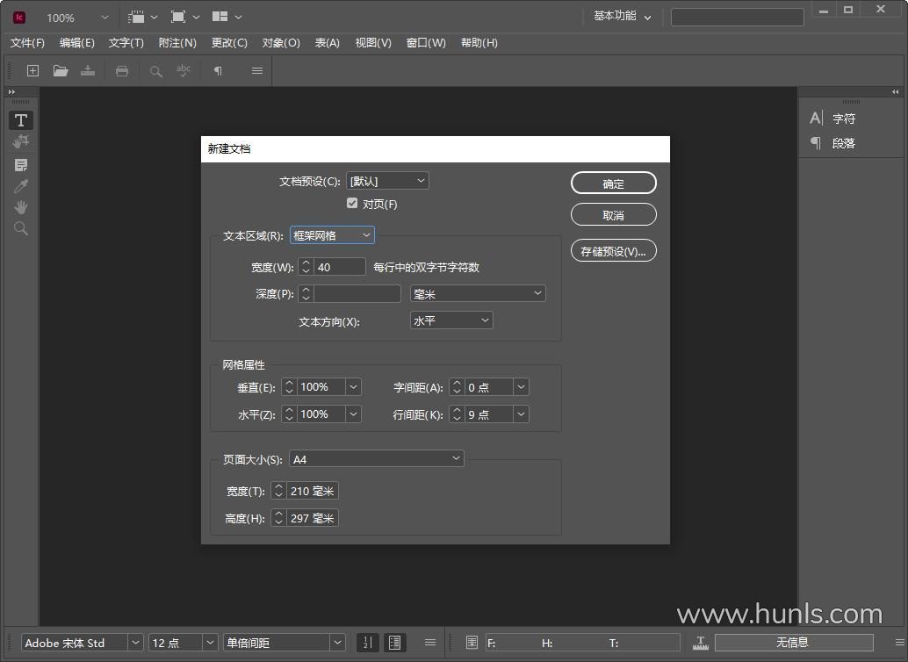Image resolution: width=908 pixels, height=662 pixels.
Task: Open the top toolbar options menu icon
Action: click(257, 70)
